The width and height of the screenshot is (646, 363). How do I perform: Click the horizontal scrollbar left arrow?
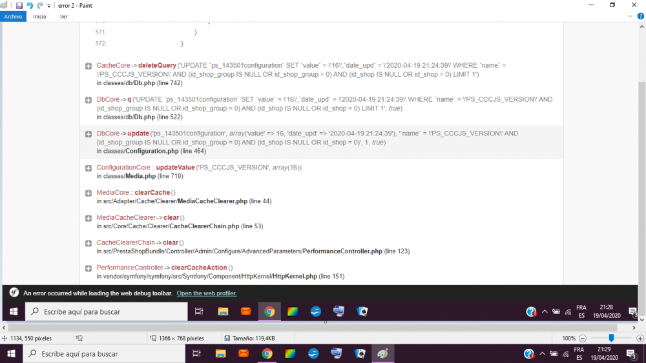tap(4, 328)
